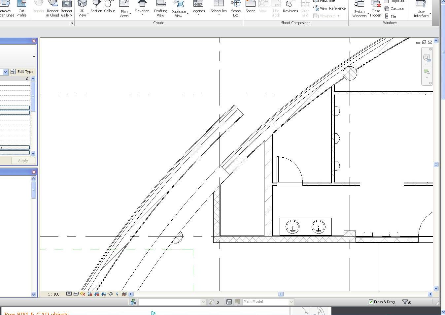Screen dimensions: 445x315
Task: Select the Callout tool
Action: [x=110, y=7]
